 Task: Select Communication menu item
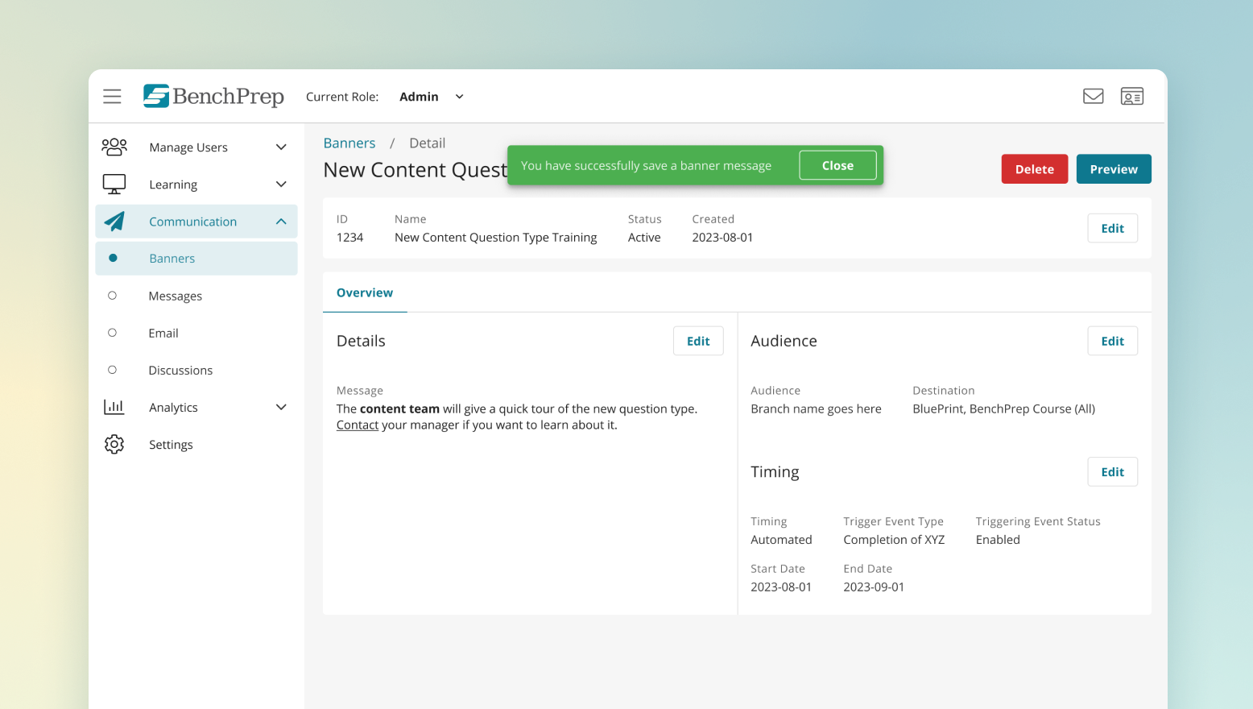[196, 222]
